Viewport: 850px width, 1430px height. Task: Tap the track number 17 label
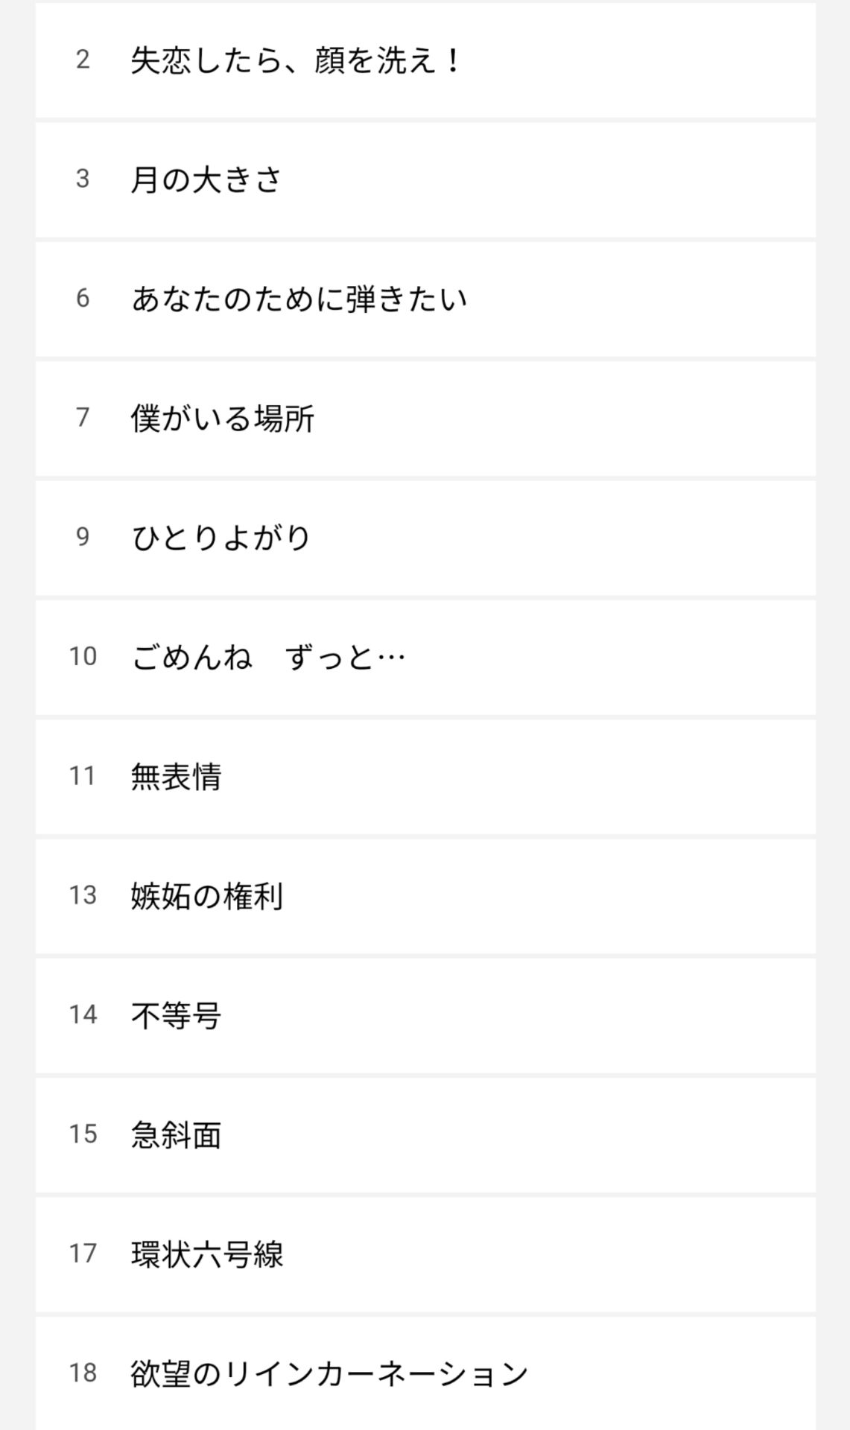coord(83,1253)
